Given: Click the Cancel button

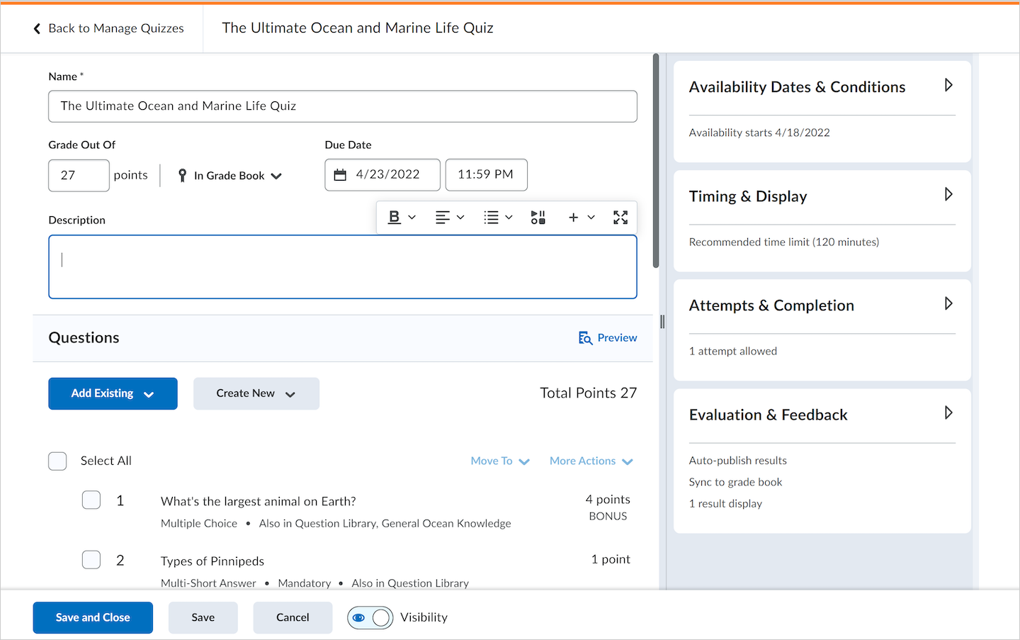Looking at the screenshot, I should (x=293, y=618).
